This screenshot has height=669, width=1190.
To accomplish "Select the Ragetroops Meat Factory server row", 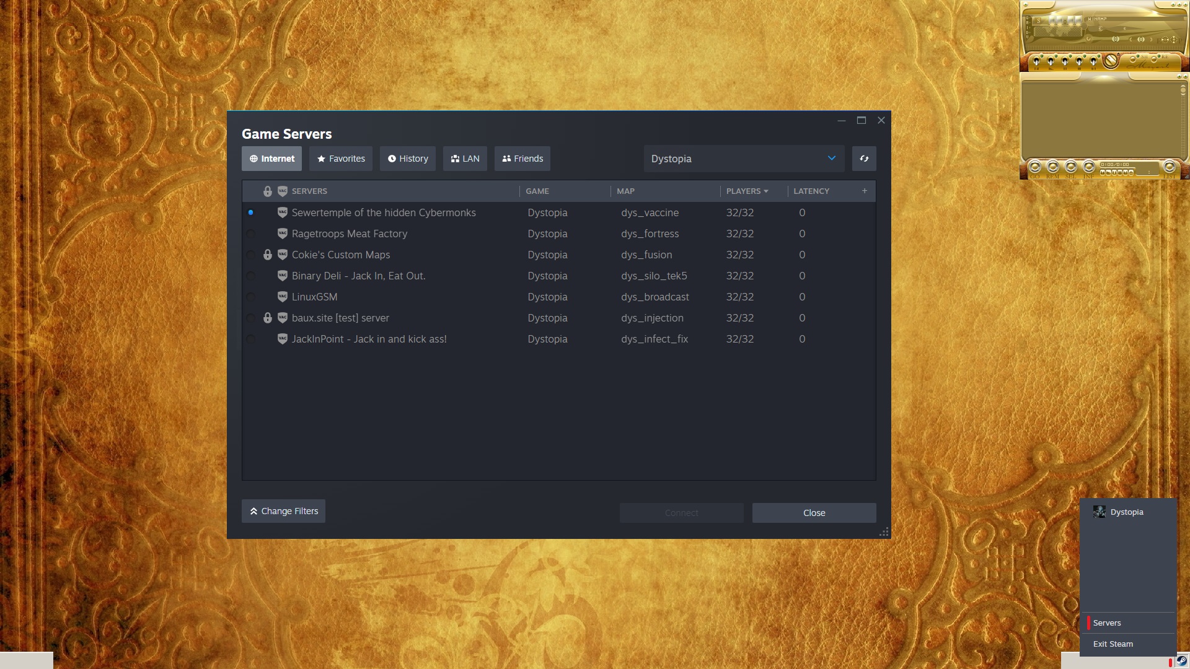I will pyautogui.click(x=350, y=234).
